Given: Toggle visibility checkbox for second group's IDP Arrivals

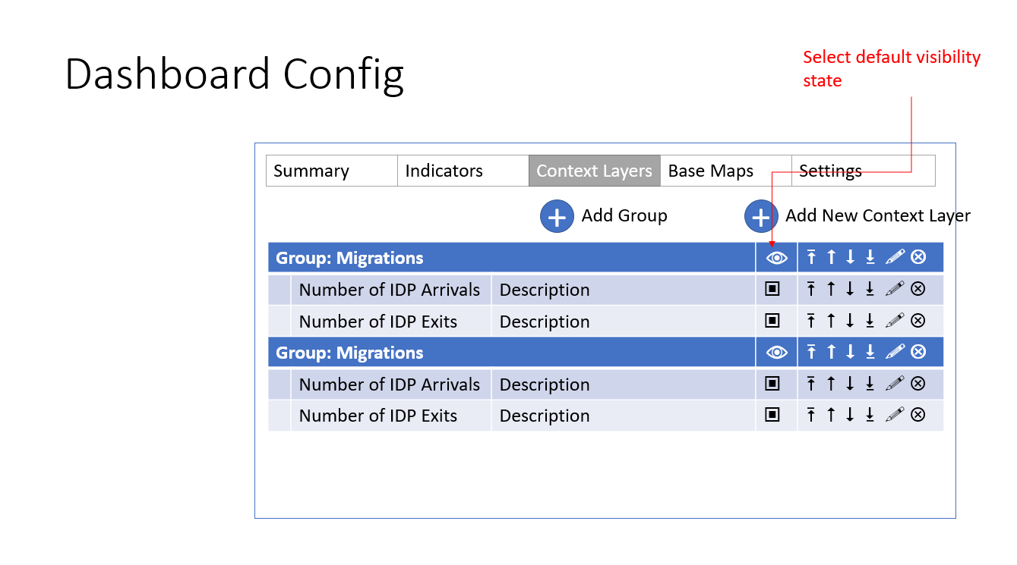Looking at the screenshot, I should click(772, 384).
